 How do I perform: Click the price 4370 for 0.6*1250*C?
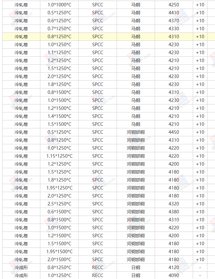pos(174,21)
